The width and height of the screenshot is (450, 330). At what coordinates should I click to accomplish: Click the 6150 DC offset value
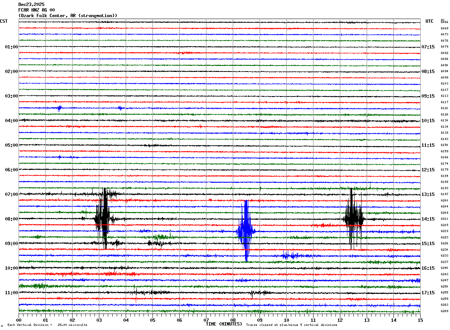(444, 145)
